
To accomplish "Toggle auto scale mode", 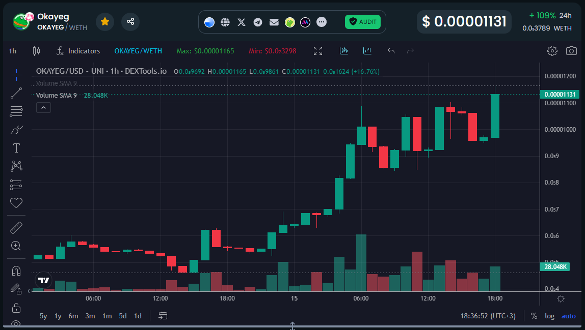I will pyautogui.click(x=568, y=316).
